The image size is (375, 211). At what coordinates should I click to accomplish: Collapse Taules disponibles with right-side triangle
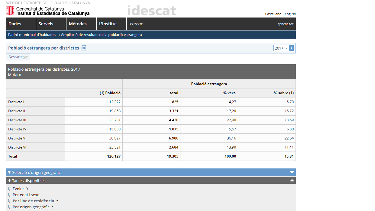click(292, 181)
